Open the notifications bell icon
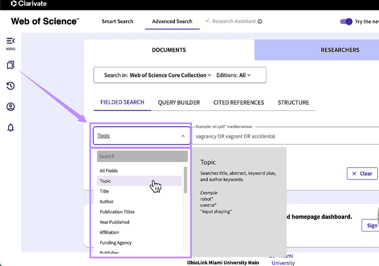 click(10, 127)
